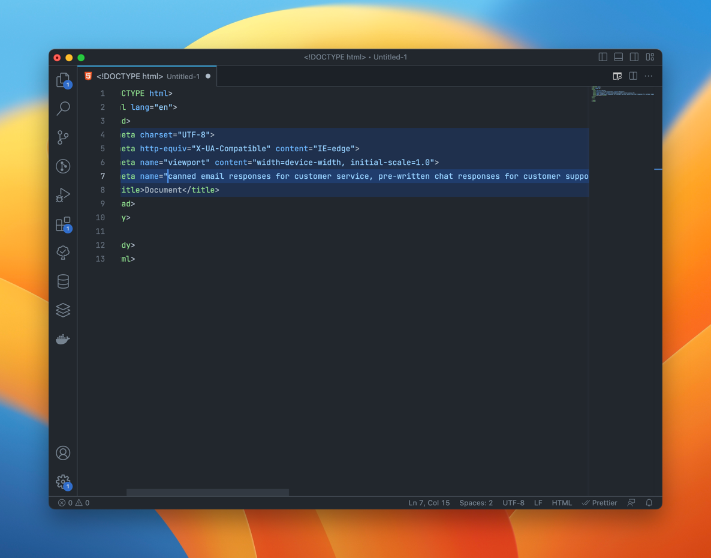The image size is (711, 558).
Task: Select the Untitled-1 editor tab
Action: coord(147,76)
